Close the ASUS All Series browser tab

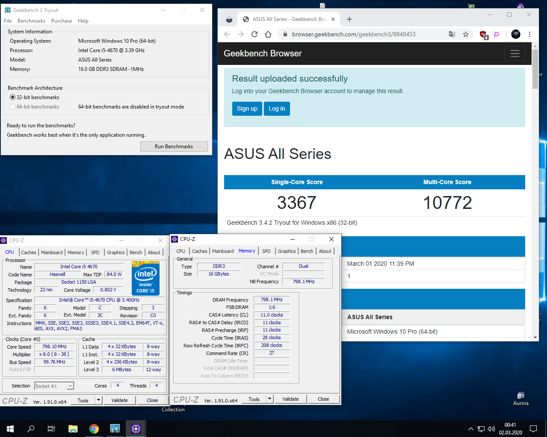point(333,19)
